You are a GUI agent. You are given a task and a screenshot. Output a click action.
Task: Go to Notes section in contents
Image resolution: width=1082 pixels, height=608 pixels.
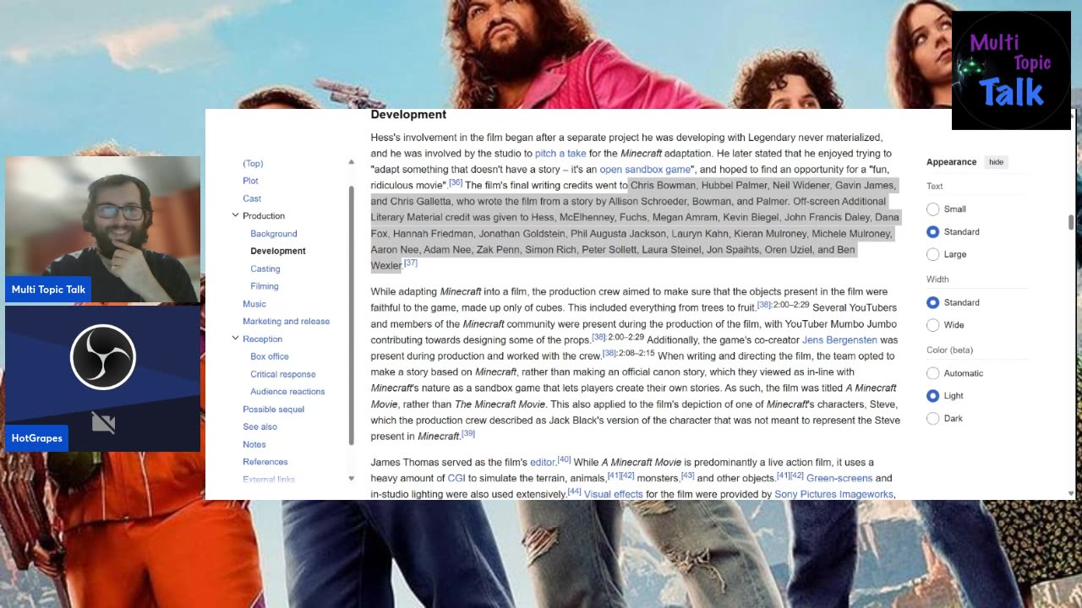click(254, 444)
